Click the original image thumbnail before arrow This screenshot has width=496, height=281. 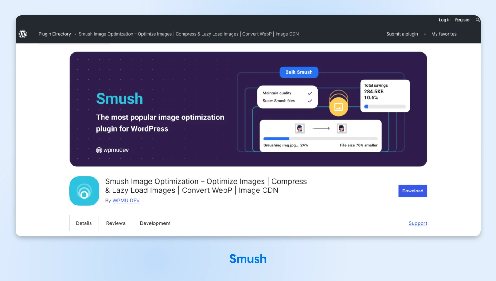[x=299, y=128]
